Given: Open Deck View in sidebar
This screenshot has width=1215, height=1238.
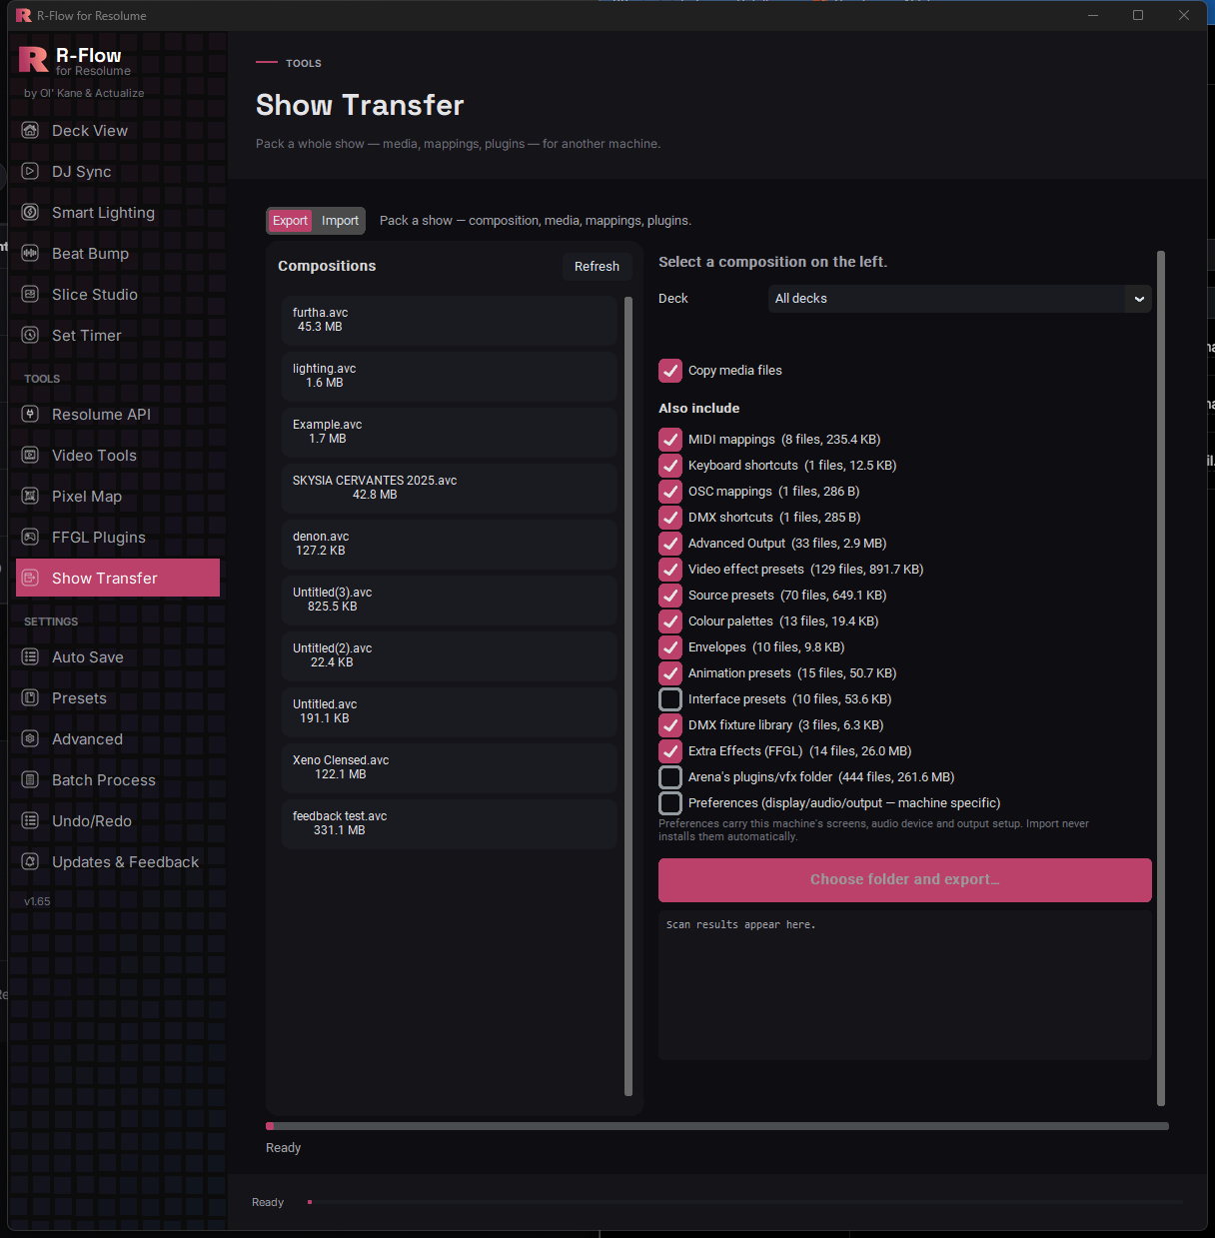Looking at the screenshot, I should pos(118,131).
